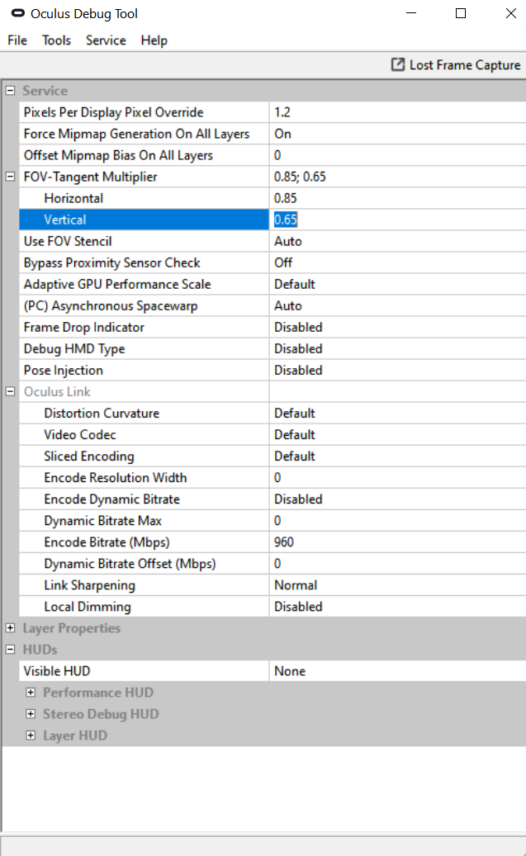This screenshot has width=526, height=856.
Task: Expand the Layer Properties section
Action: (11, 628)
